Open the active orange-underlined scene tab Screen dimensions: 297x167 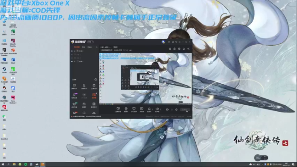tap(77, 47)
